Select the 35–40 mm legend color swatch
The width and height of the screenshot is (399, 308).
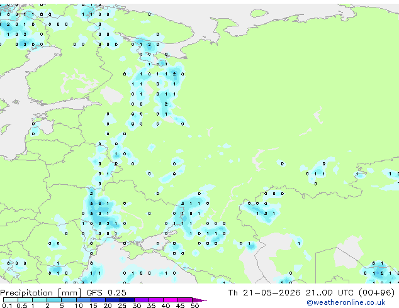[156, 300]
